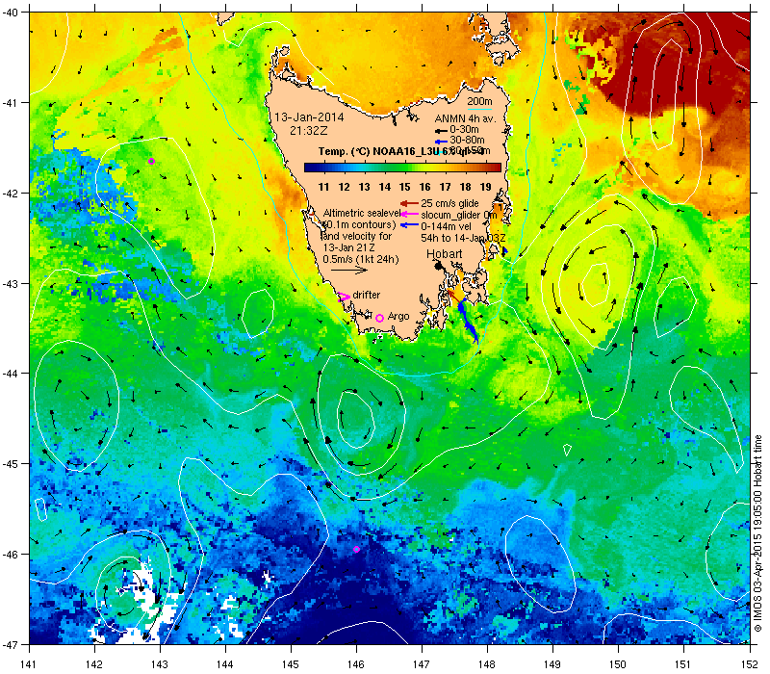Viewport: 770px width, 674px height.
Task: Click the blue glider track southeast of Hobart
Action: click(x=467, y=322)
